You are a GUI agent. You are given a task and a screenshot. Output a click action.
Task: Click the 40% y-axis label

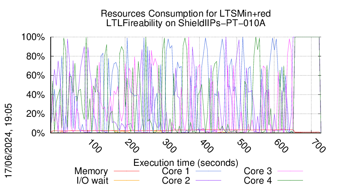click(x=35, y=95)
